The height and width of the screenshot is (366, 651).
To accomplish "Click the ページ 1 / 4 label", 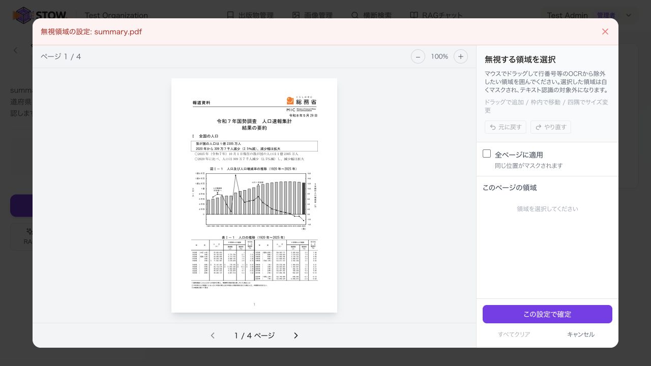I will [61, 56].
